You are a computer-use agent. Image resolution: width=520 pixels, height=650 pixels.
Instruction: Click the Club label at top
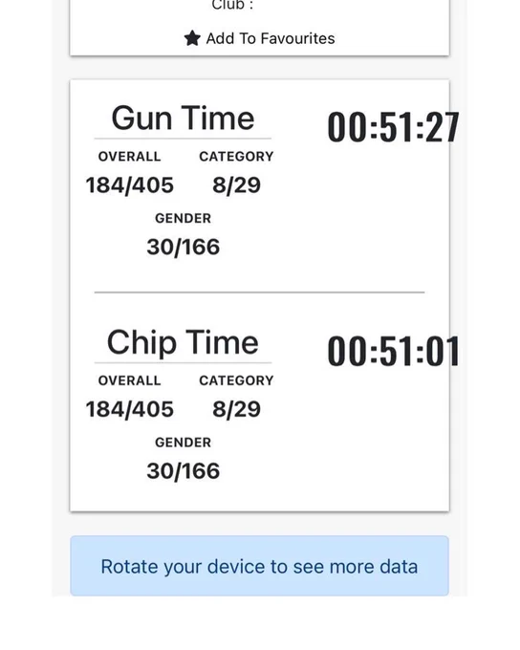coord(232,5)
